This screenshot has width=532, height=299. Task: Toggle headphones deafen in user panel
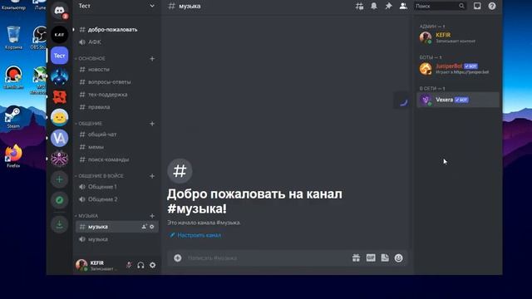pos(140,265)
